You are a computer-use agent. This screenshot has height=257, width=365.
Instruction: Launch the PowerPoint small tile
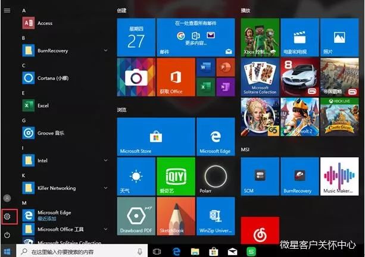(x=226, y=67)
